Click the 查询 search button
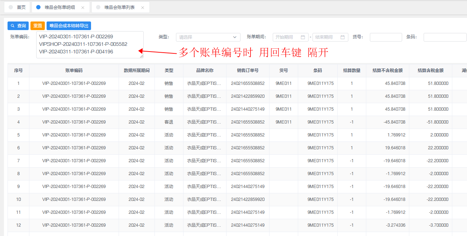This screenshot has height=236, width=467. 18,26
